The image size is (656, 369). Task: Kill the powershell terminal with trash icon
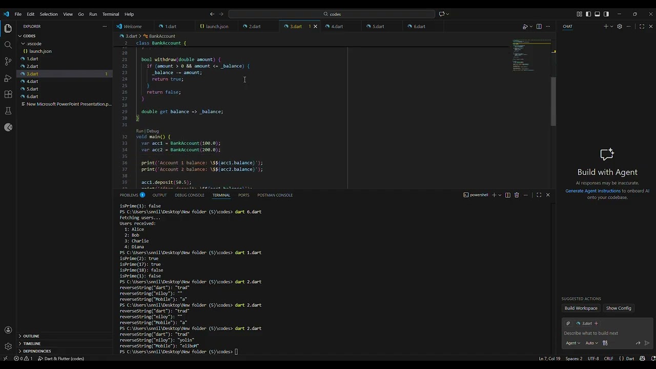pyautogui.click(x=517, y=195)
